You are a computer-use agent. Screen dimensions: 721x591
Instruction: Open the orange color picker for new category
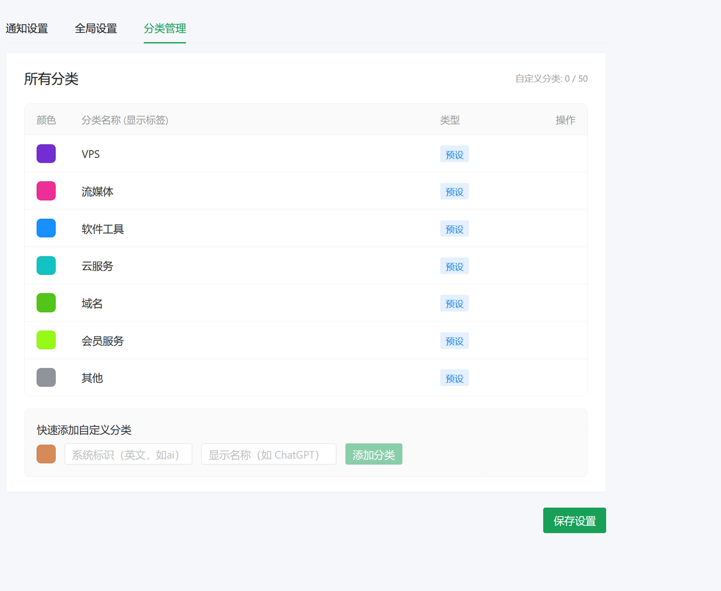pyautogui.click(x=46, y=454)
